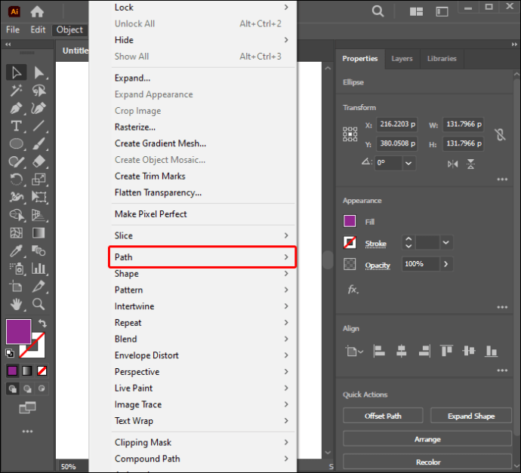Select the Selection tool arrow
Viewport: 521px width, 473px height.
(17, 72)
